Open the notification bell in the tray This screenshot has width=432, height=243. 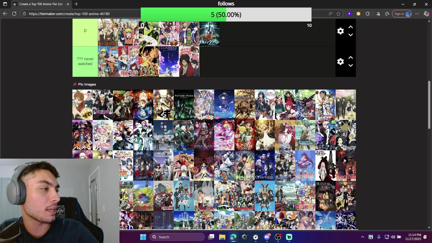(426, 237)
